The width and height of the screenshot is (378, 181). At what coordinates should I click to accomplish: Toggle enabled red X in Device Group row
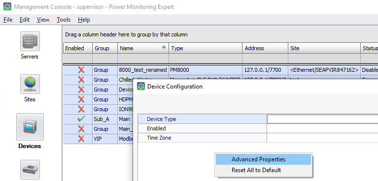[x=81, y=90]
